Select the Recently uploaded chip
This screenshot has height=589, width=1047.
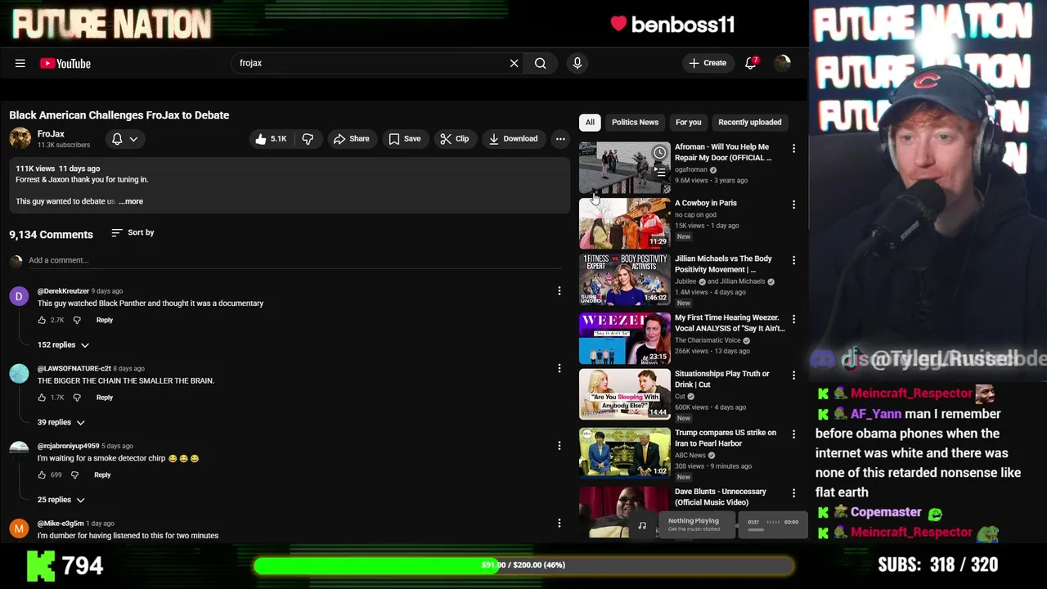750,123
